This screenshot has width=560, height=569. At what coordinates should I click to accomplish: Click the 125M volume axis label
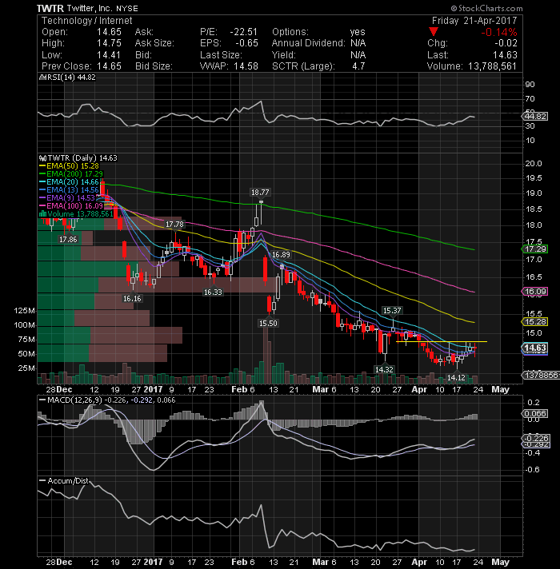pyautogui.click(x=24, y=311)
